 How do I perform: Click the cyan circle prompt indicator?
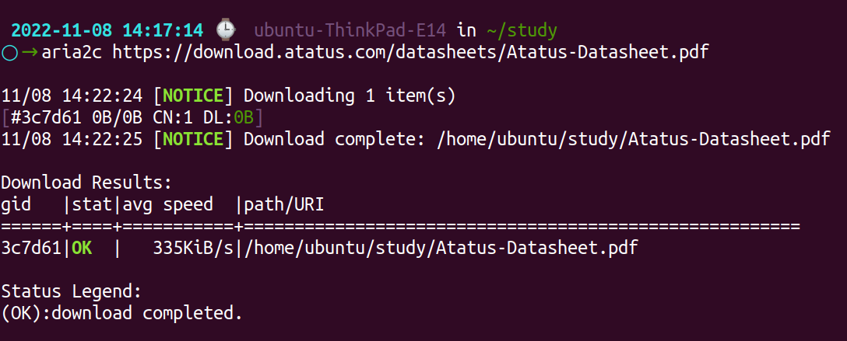pyautogui.click(x=9, y=52)
